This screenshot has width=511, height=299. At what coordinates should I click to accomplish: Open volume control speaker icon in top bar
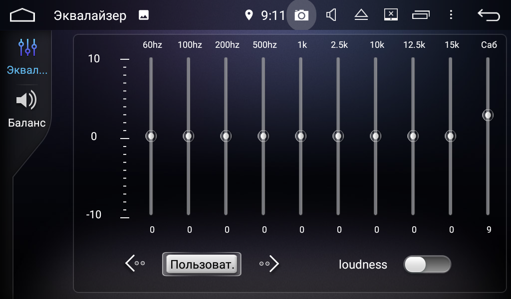point(331,15)
